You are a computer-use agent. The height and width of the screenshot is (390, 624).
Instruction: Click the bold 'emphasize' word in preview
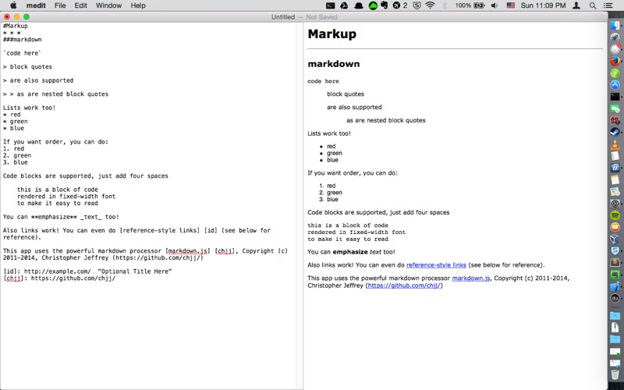(350, 252)
